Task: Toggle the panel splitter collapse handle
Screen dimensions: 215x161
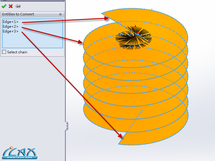Action: [x=67, y=126]
